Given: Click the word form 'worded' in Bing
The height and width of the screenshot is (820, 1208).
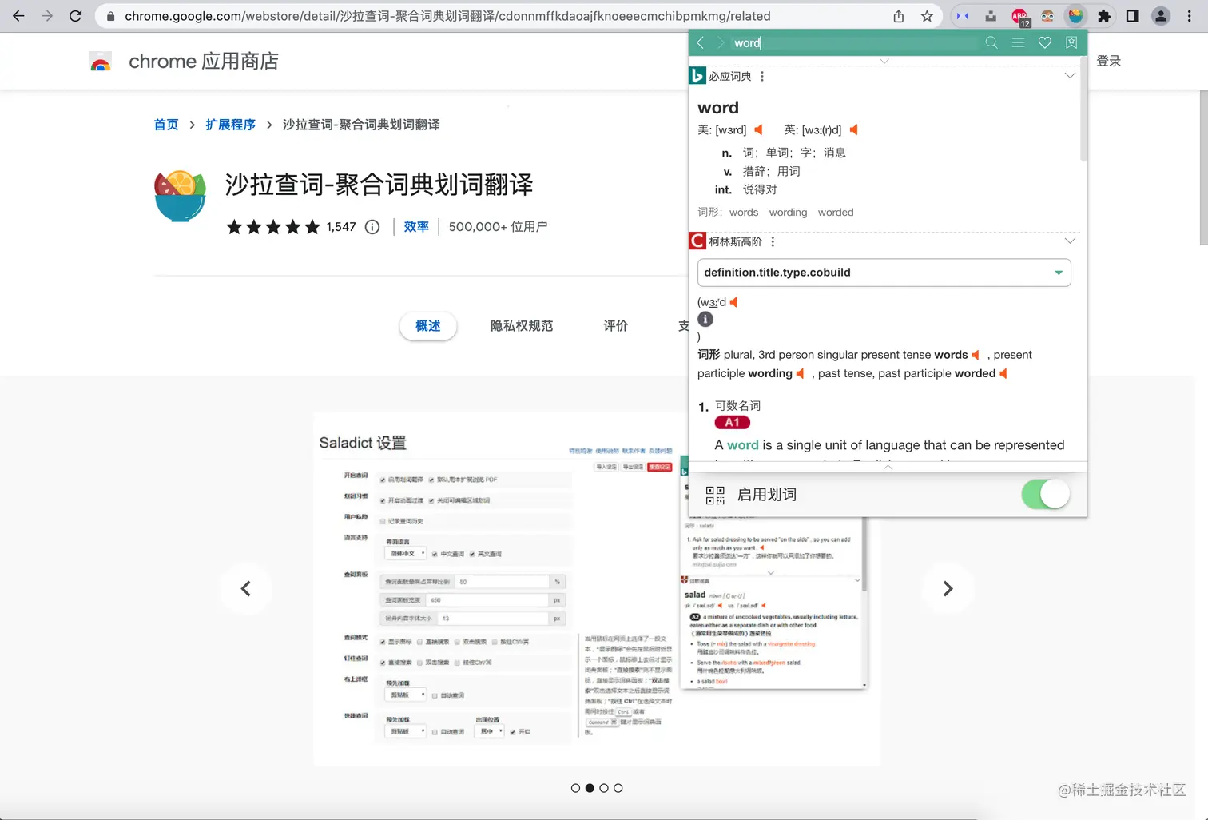Looking at the screenshot, I should tap(836, 213).
